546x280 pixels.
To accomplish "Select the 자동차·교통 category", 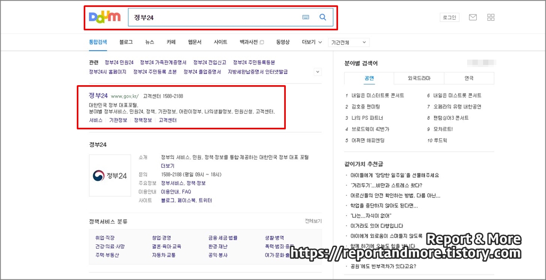I will coord(164,256).
